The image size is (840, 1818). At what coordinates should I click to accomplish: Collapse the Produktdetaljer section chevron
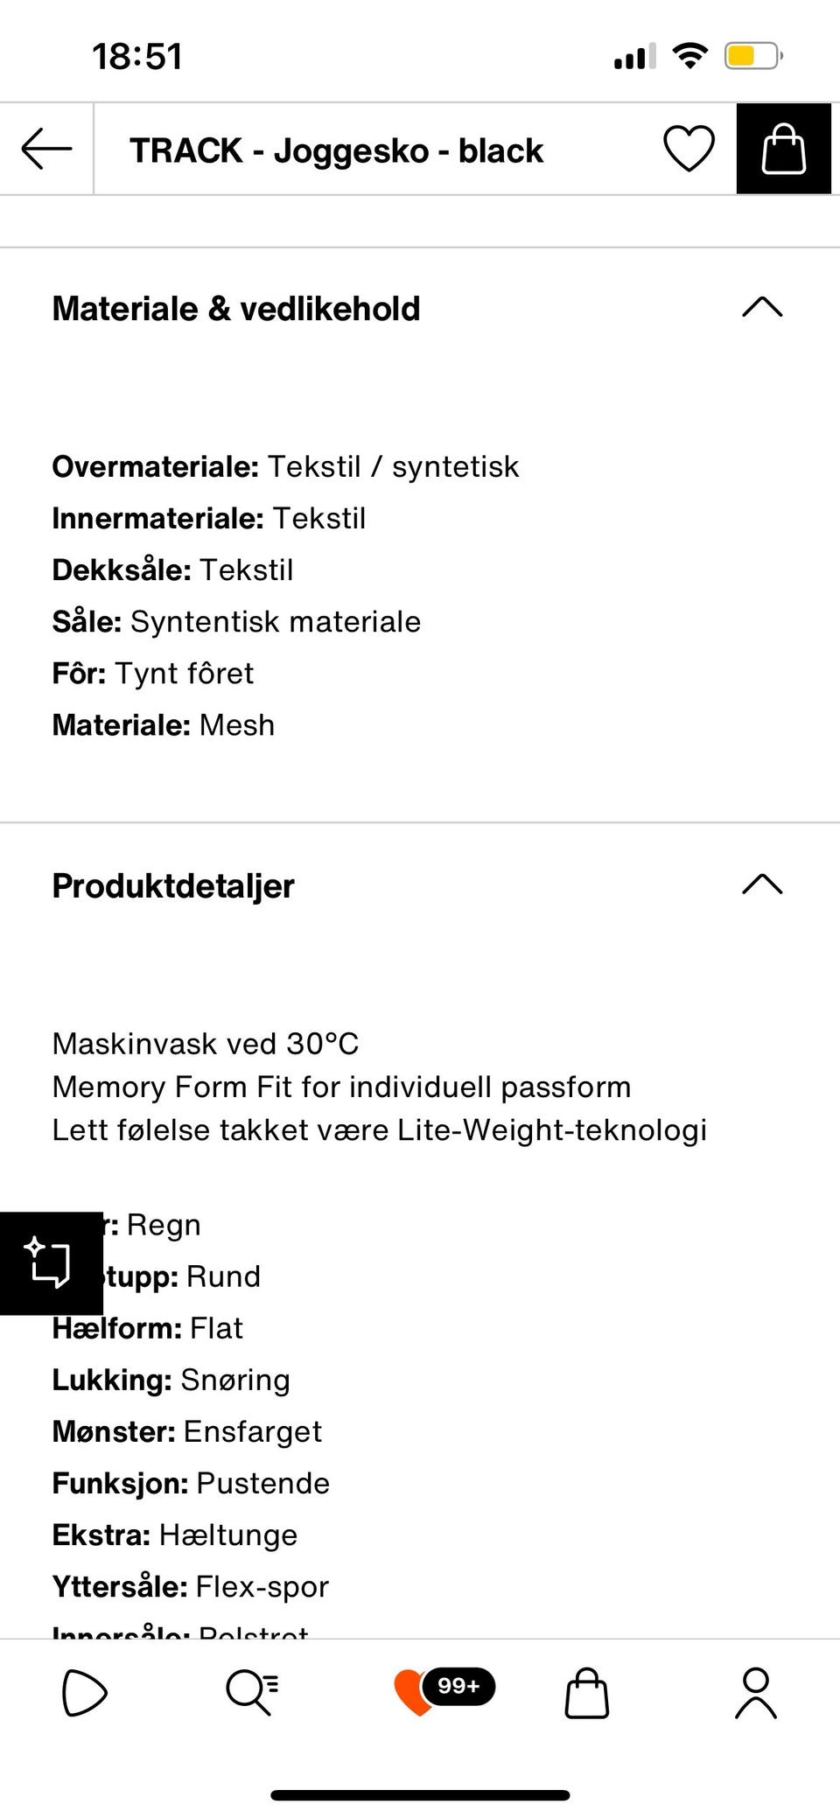click(x=762, y=885)
